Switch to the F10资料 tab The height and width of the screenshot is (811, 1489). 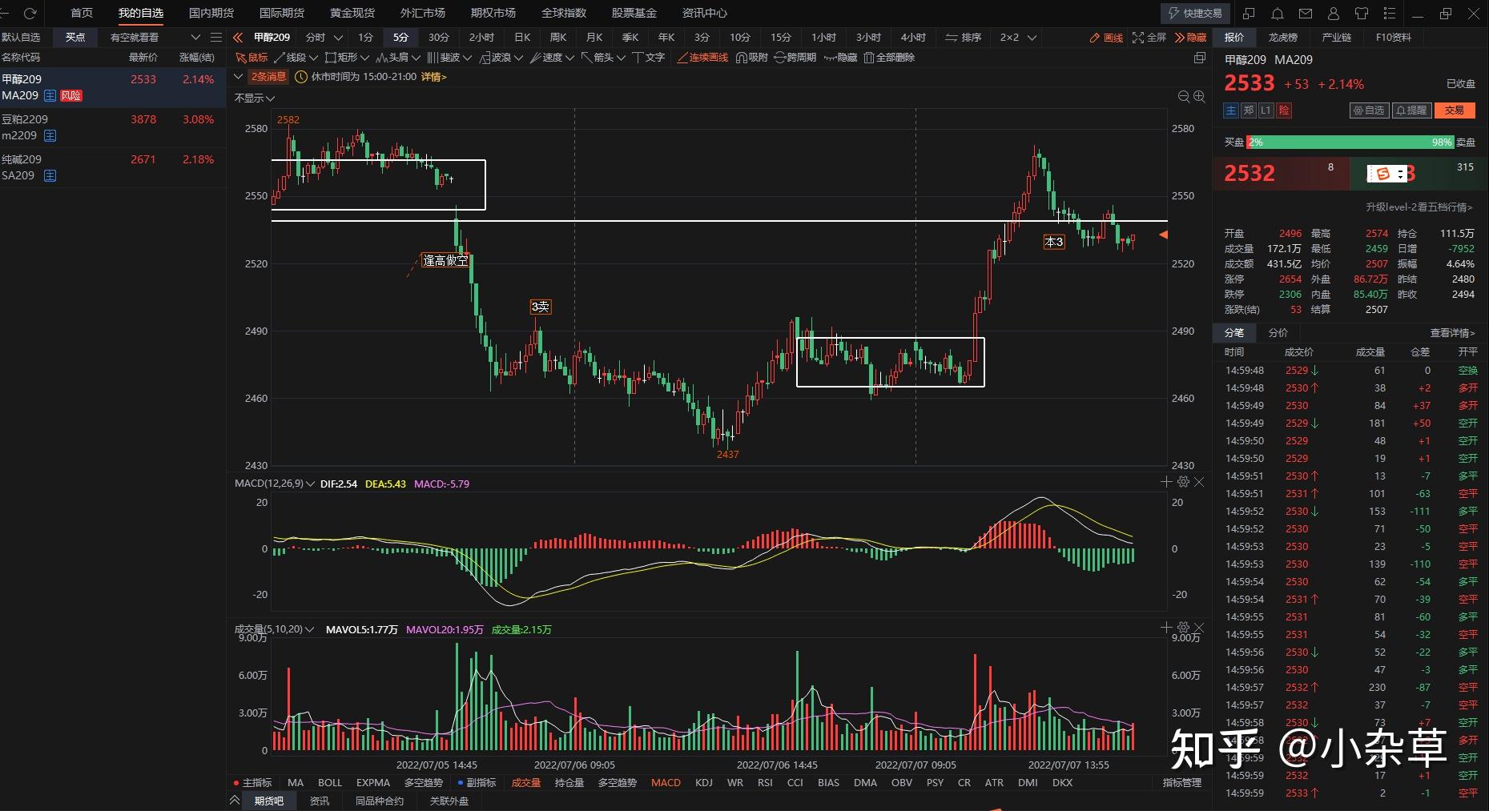coord(1393,38)
